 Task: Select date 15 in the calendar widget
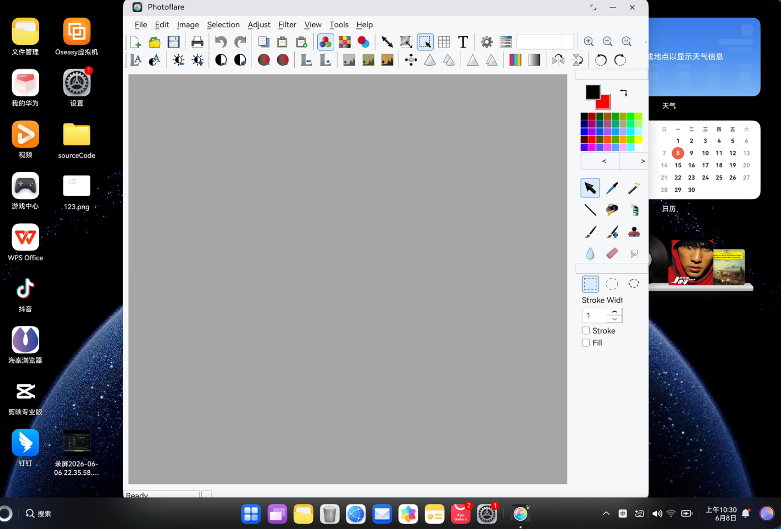click(678, 166)
